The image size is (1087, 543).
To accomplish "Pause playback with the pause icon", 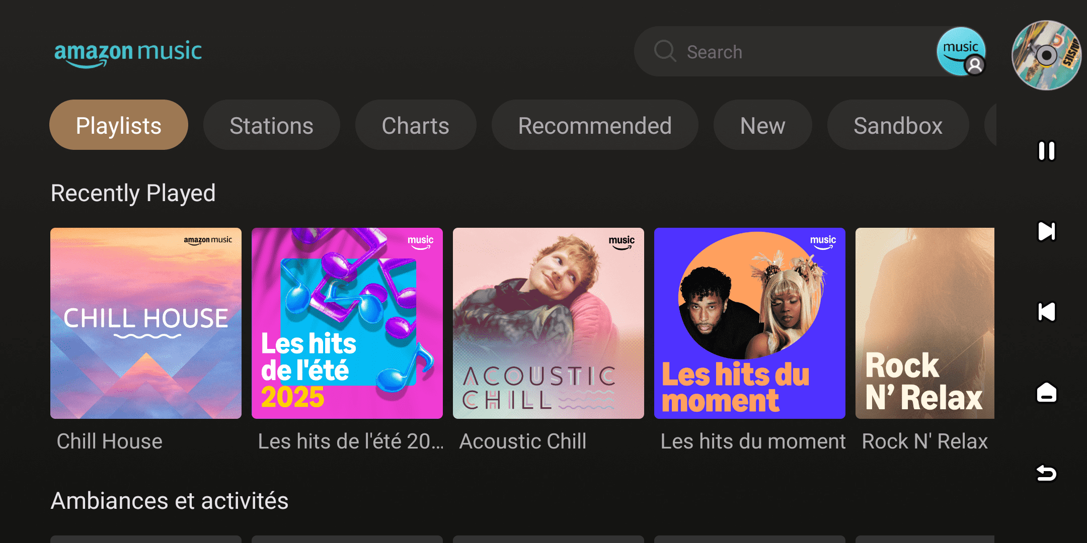I will point(1047,151).
